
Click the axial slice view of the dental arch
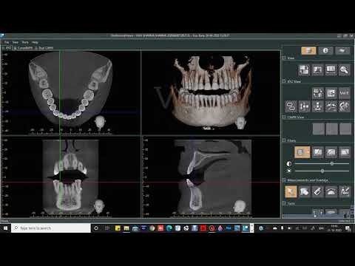[71, 92]
